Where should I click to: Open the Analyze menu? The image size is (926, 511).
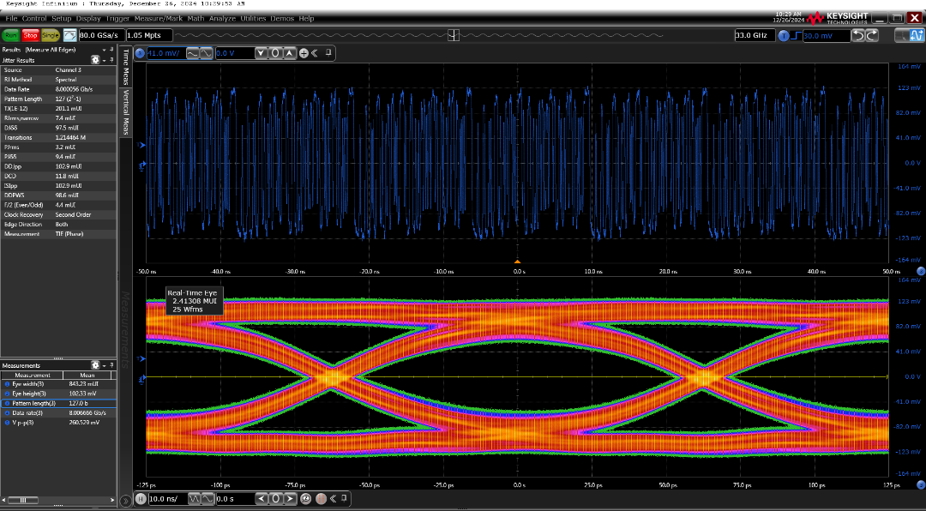tap(222, 18)
